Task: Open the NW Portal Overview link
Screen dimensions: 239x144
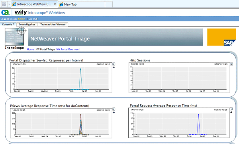Action: click(x=68, y=49)
